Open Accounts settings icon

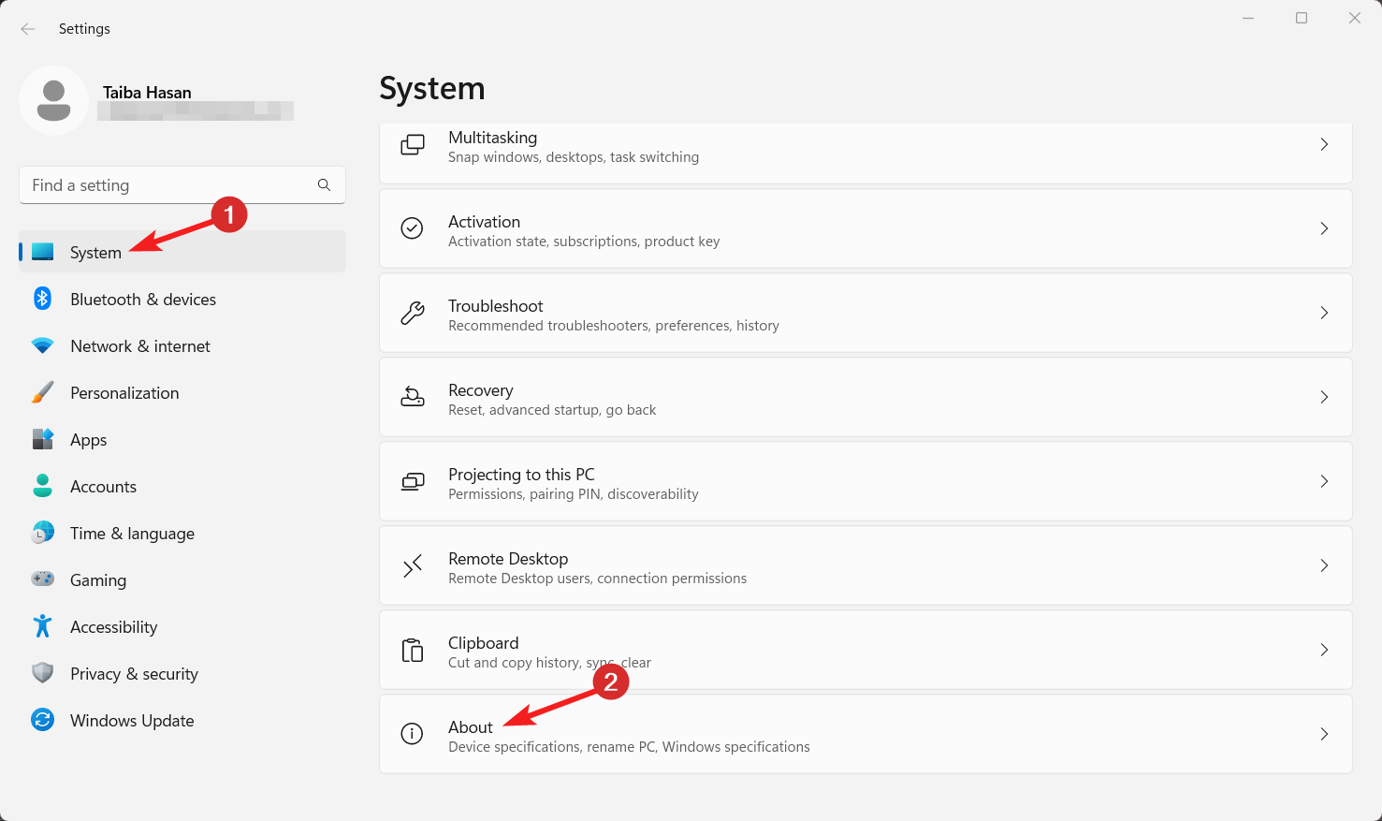pos(42,486)
